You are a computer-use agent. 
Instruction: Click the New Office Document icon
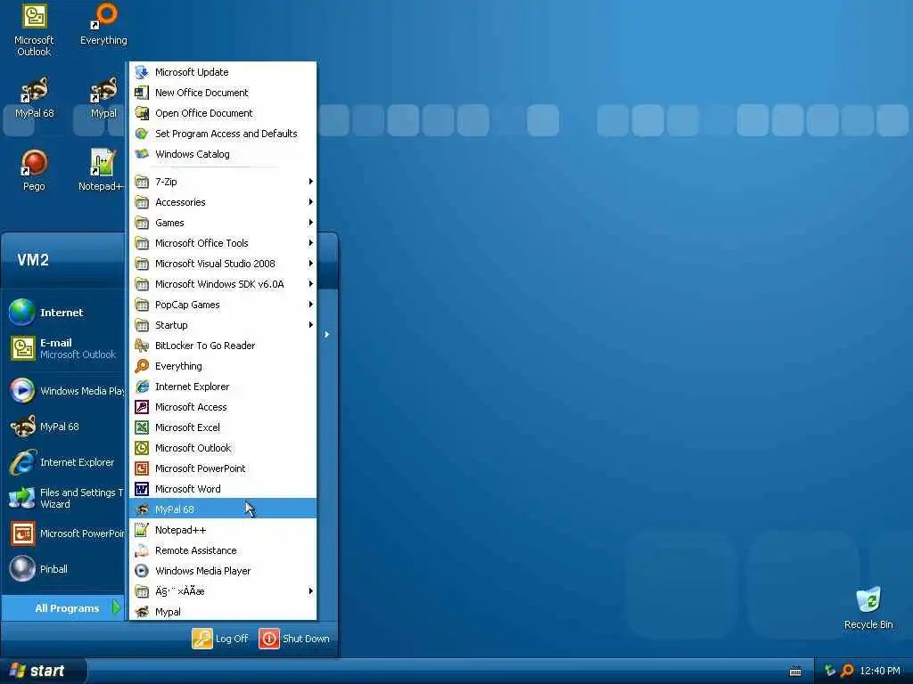click(x=142, y=93)
